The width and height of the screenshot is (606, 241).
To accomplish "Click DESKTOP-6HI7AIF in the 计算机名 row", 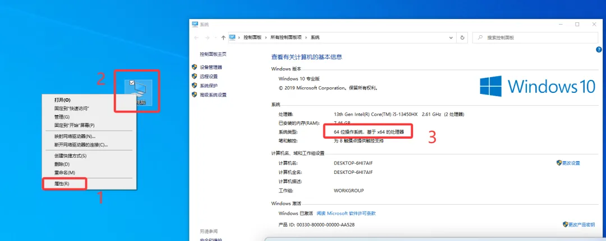I will pyautogui.click(x=353, y=163).
